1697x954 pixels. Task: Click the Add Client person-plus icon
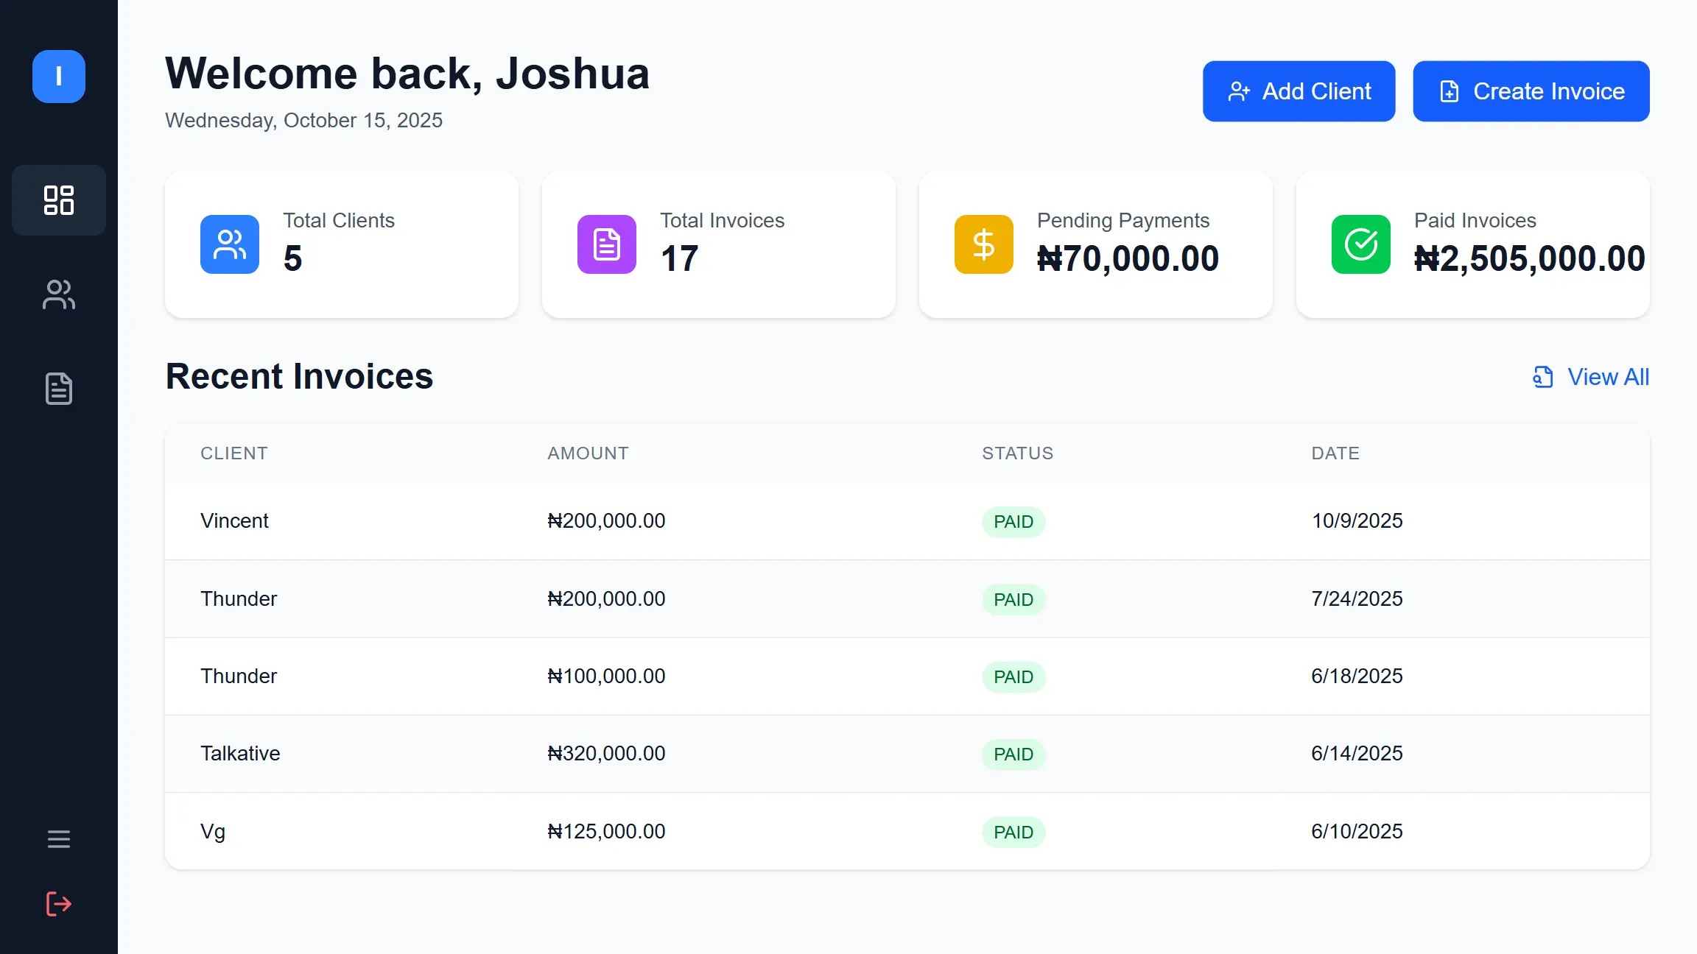click(x=1240, y=91)
